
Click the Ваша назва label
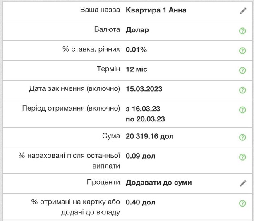(x=100, y=10)
